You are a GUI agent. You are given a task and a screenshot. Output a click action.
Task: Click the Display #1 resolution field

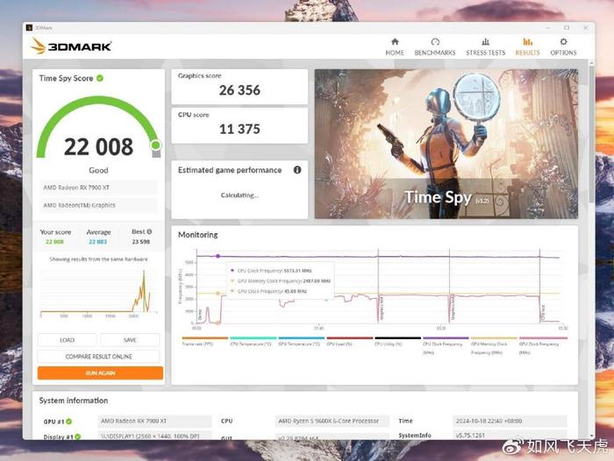point(154,436)
